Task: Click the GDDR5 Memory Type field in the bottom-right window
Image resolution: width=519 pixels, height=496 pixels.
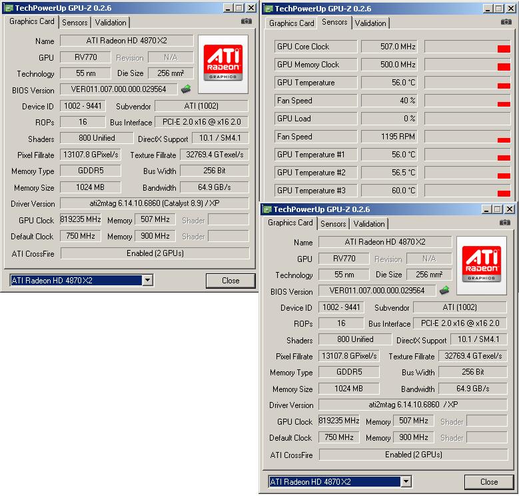Action: 349,372
